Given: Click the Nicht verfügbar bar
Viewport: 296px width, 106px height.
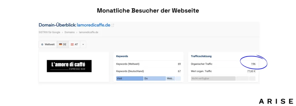Looking at the screenshot, I should 213,79.
